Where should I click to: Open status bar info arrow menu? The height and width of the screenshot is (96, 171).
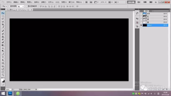(36, 90)
